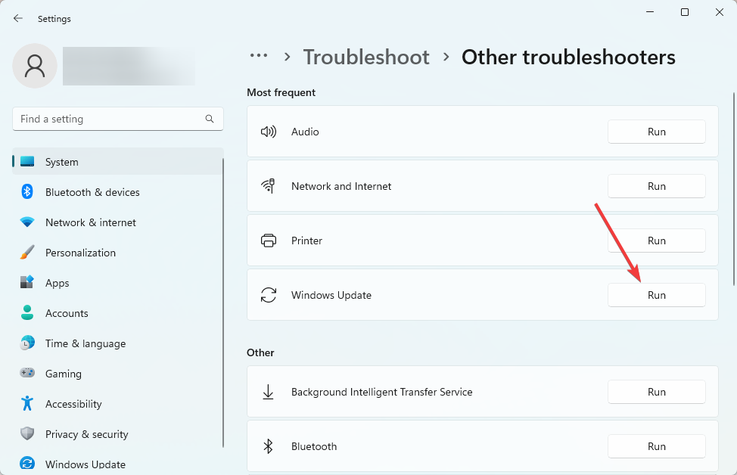Click the search magnifier icon

[x=210, y=119]
